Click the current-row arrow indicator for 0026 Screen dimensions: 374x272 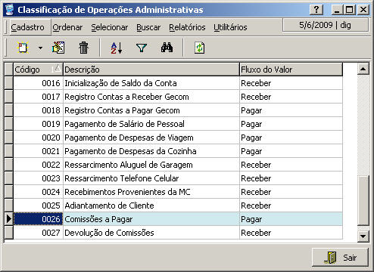pyautogui.click(x=9, y=219)
